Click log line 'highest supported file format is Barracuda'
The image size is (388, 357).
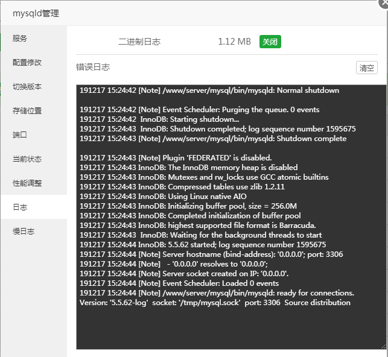[x=198, y=225]
